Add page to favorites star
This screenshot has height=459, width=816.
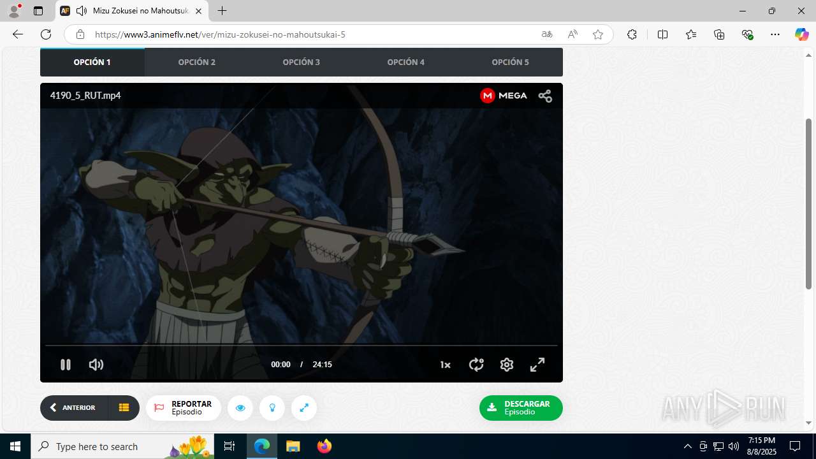[x=598, y=34]
